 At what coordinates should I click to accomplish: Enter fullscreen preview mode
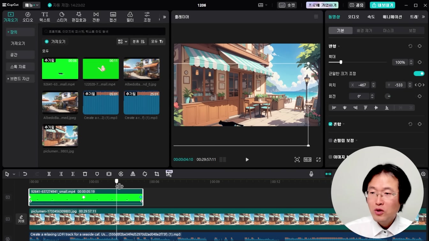[318, 160]
